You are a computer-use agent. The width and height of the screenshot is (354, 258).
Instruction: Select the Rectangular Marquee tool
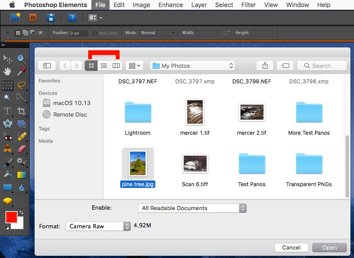coord(8,86)
